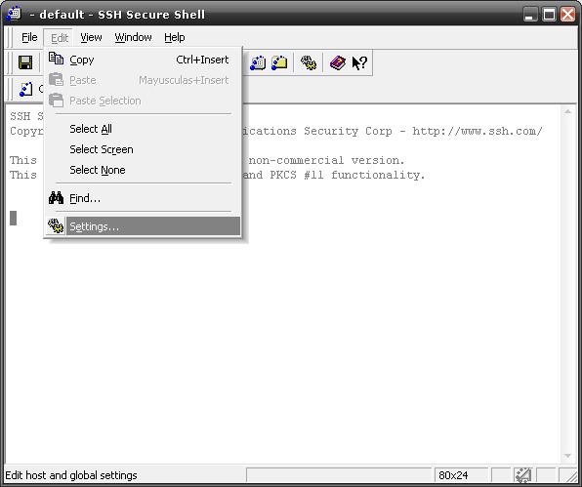Open the purple Help book icon
Image resolution: width=582 pixels, height=487 pixels.
[338, 62]
